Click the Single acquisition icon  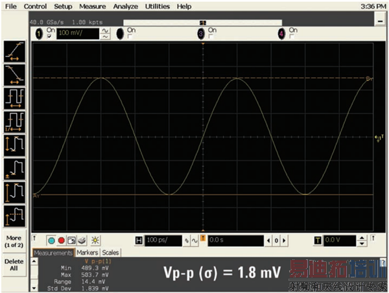pos(71,240)
